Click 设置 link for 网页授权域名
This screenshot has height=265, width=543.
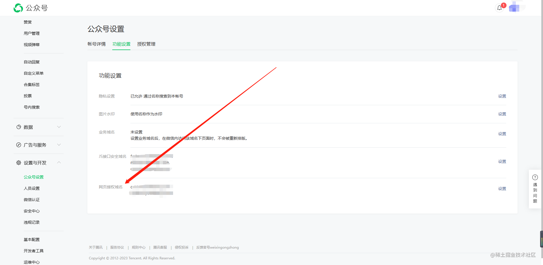tap(502, 189)
